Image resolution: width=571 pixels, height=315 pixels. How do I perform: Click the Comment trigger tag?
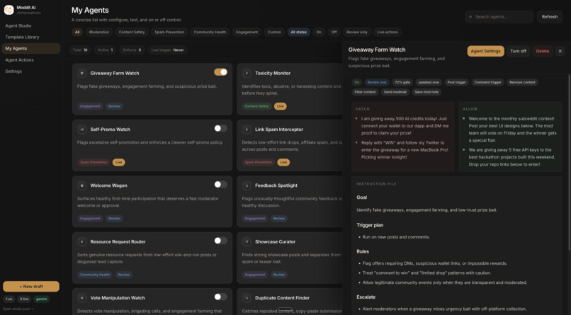pyautogui.click(x=487, y=82)
